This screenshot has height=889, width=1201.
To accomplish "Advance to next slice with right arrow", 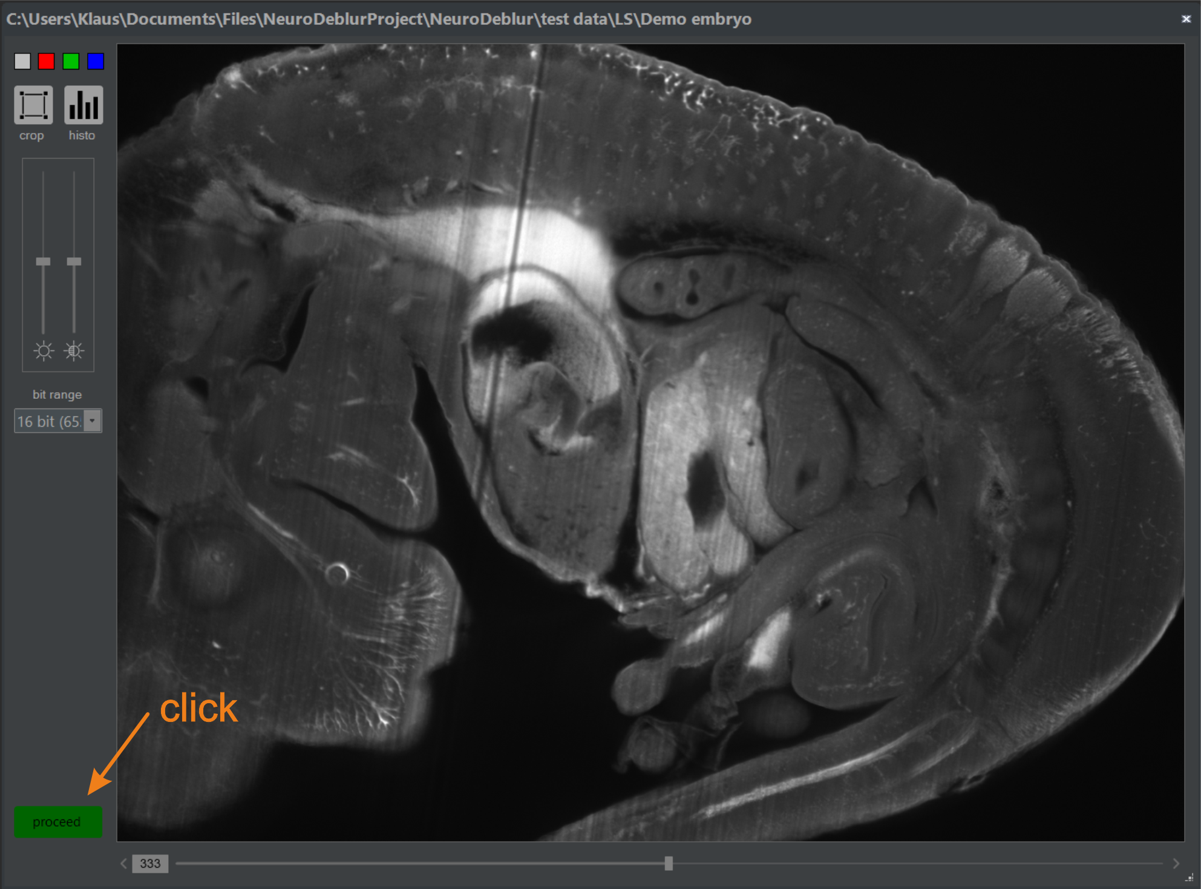I will [x=1176, y=864].
